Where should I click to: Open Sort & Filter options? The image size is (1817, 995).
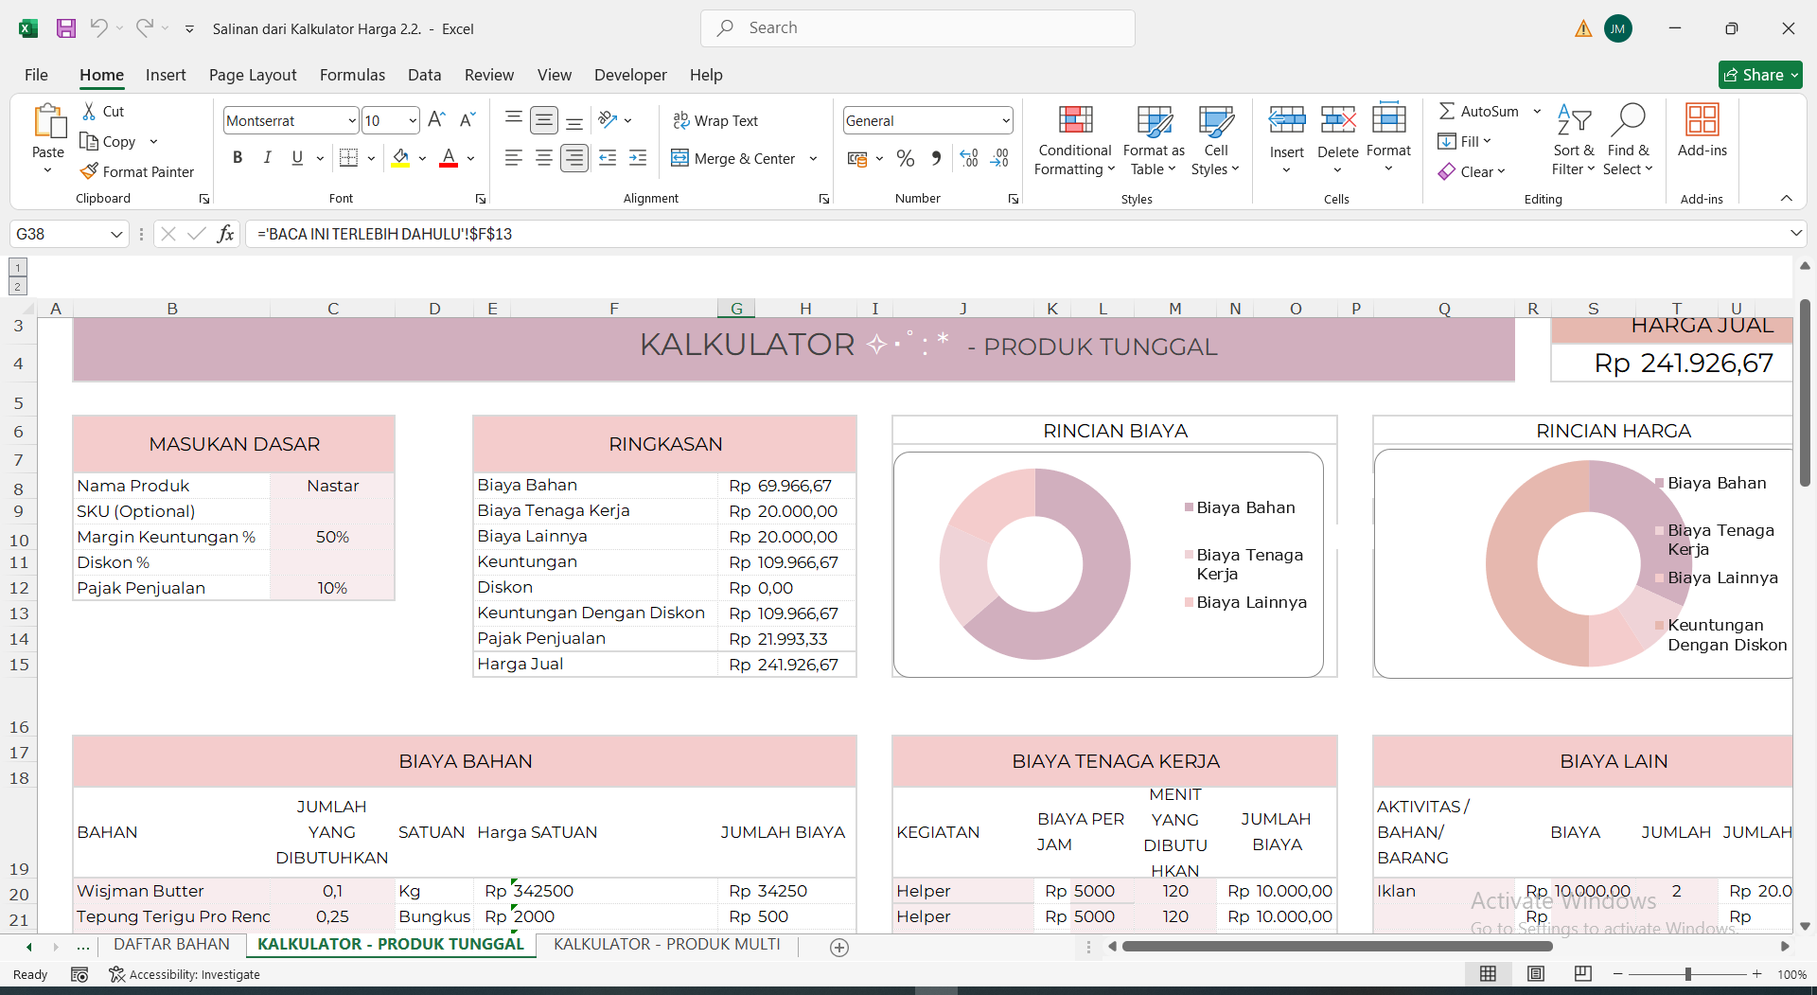tap(1574, 139)
